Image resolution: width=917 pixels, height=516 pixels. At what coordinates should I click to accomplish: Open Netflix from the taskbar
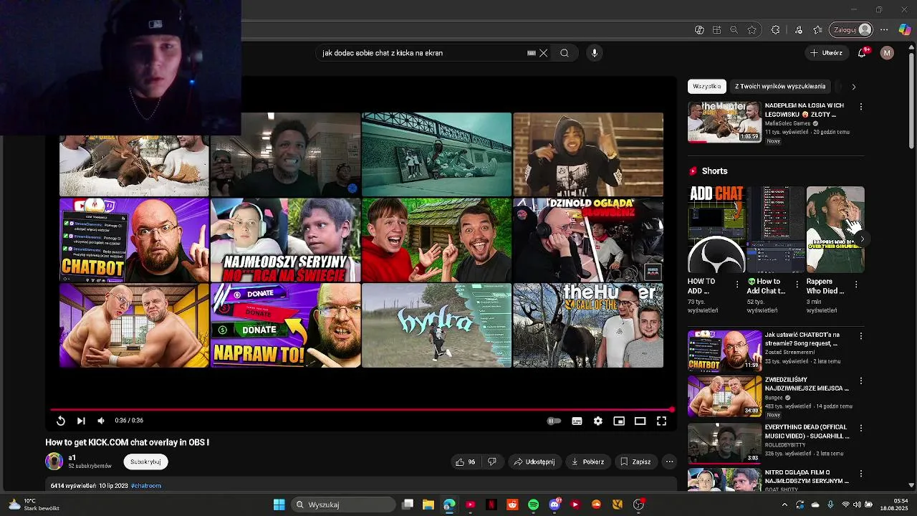point(491,505)
